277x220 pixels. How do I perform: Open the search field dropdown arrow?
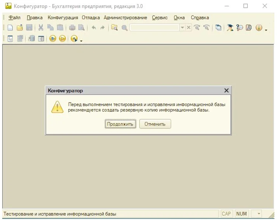pos(182,28)
